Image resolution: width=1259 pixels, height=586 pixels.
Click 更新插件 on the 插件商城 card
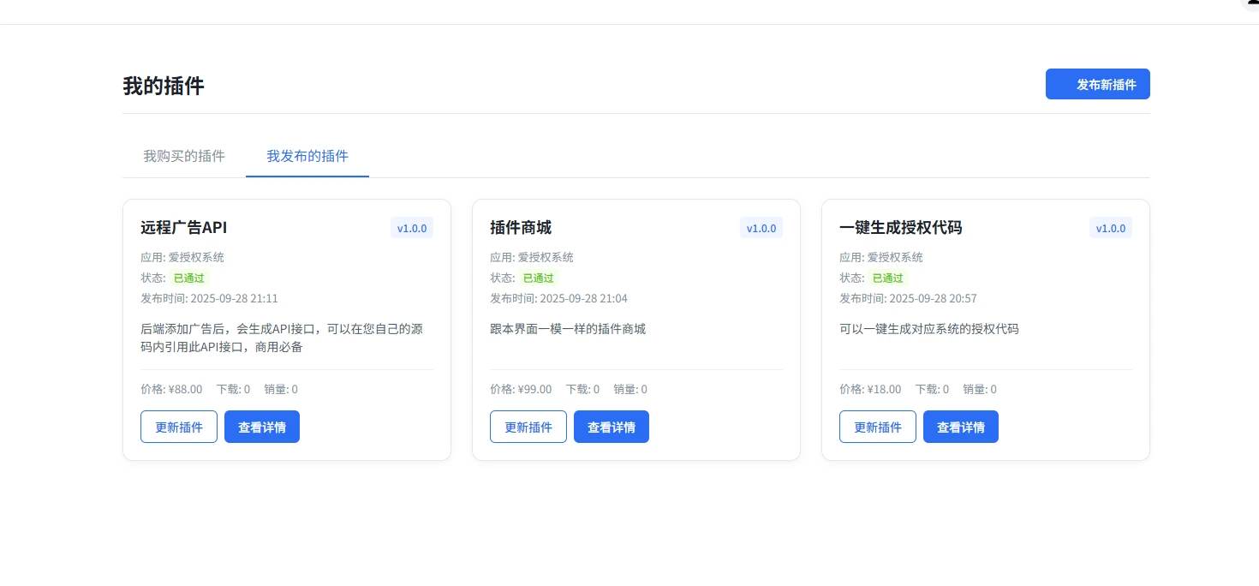(x=528, y=427)
